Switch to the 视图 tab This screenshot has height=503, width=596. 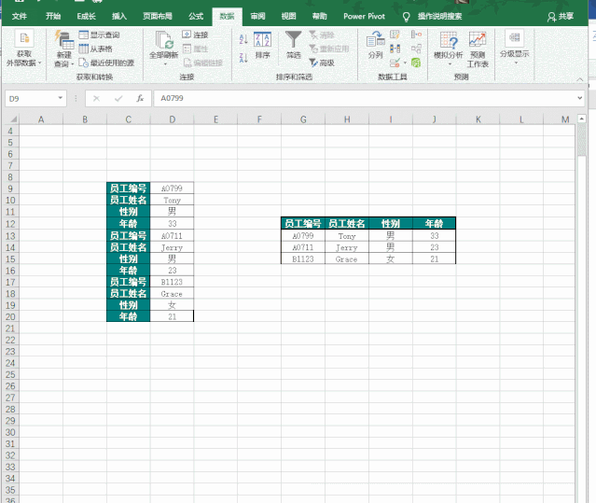pos(288,16)
